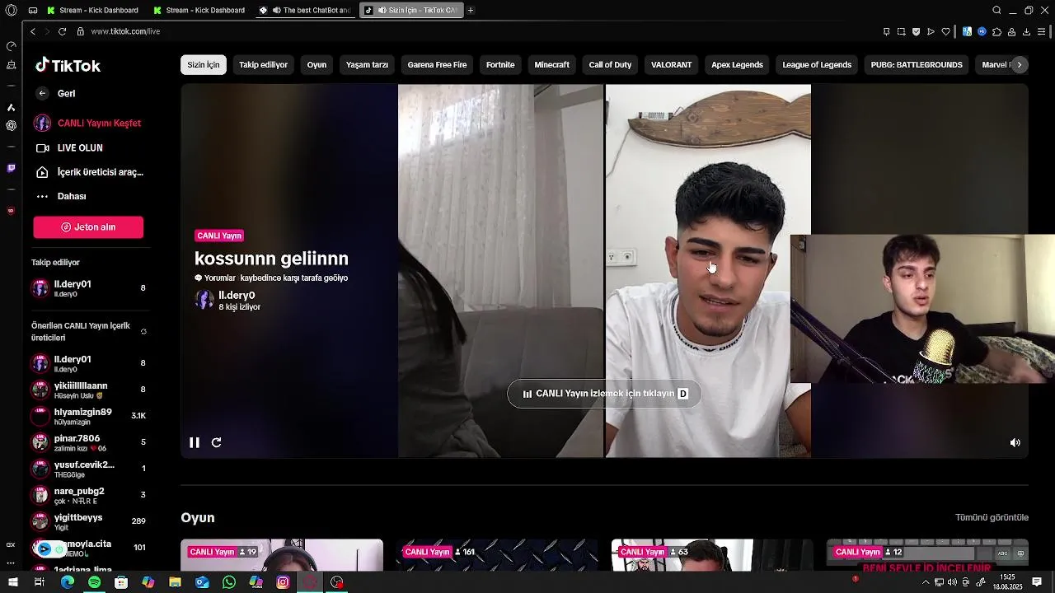Click the snapshot capture icon in toolbar
Screen dimensions: 1055x593
point(901,31)
